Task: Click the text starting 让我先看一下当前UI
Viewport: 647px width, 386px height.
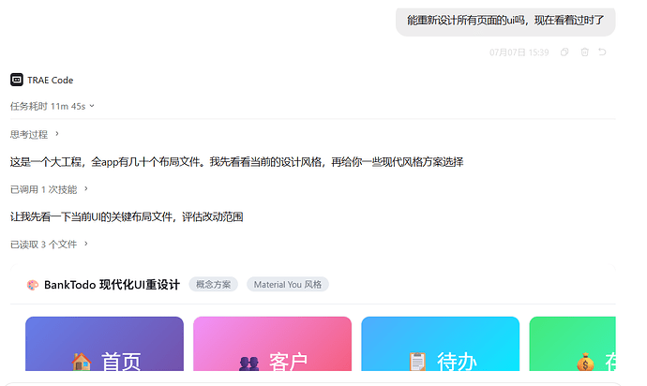Action: pyautogui.click(x=127, y=216)
